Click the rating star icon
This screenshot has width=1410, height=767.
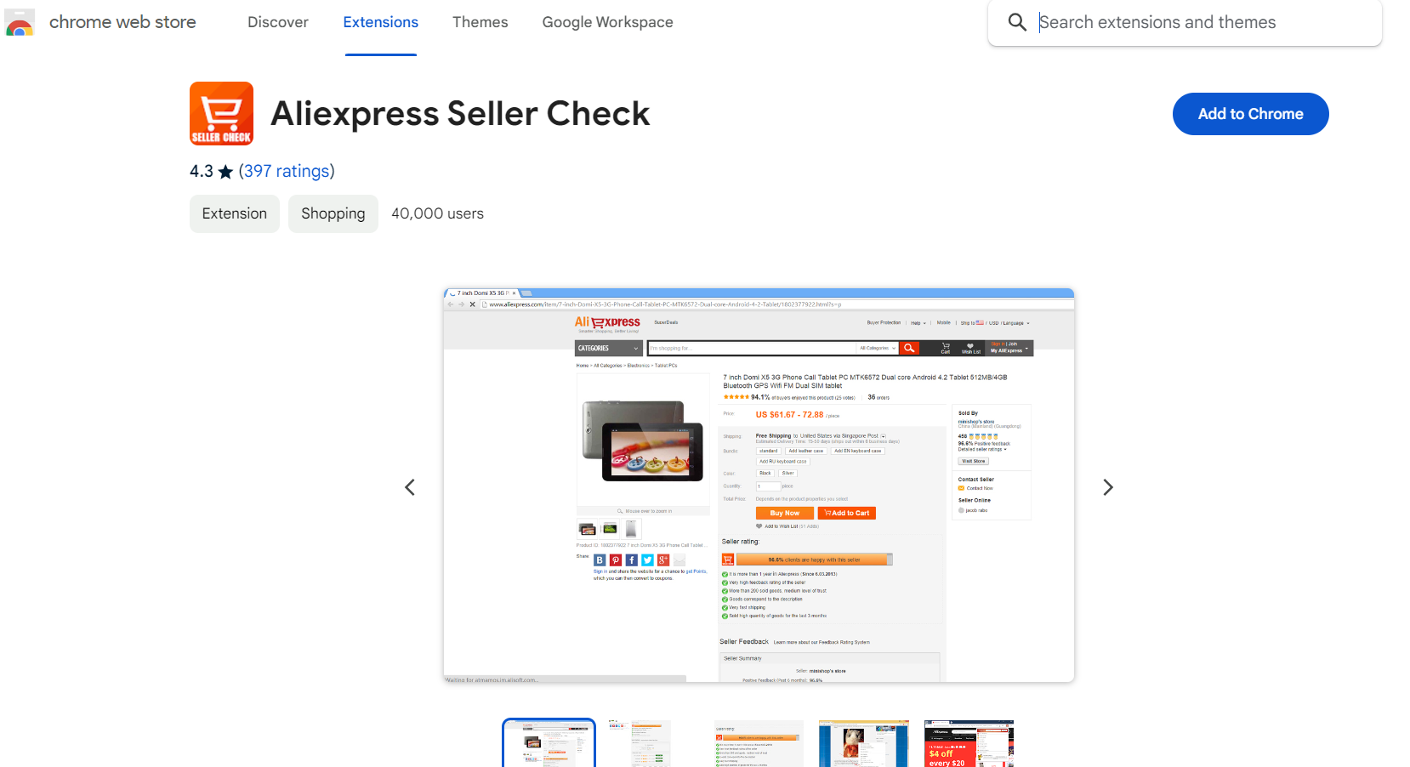[225, 172]
